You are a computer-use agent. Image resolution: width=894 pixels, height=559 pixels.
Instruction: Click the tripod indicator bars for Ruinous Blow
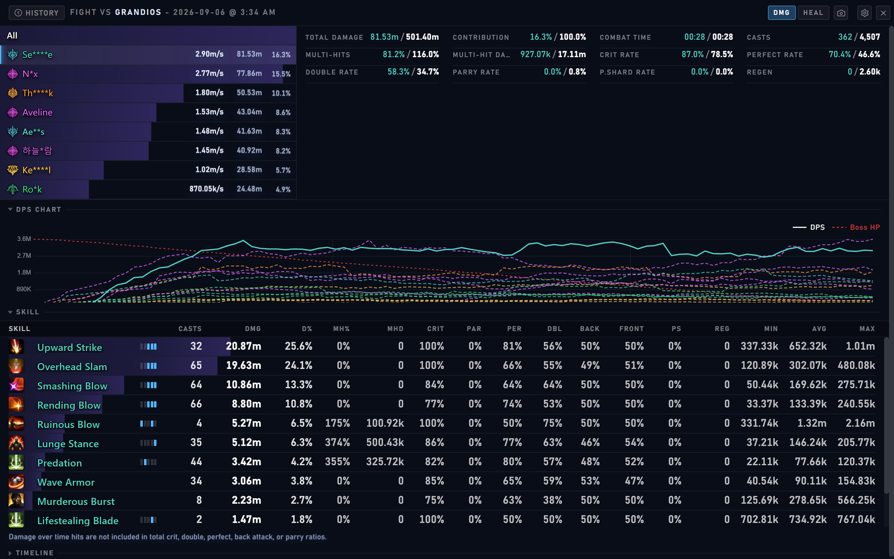[x=148, y=424]
